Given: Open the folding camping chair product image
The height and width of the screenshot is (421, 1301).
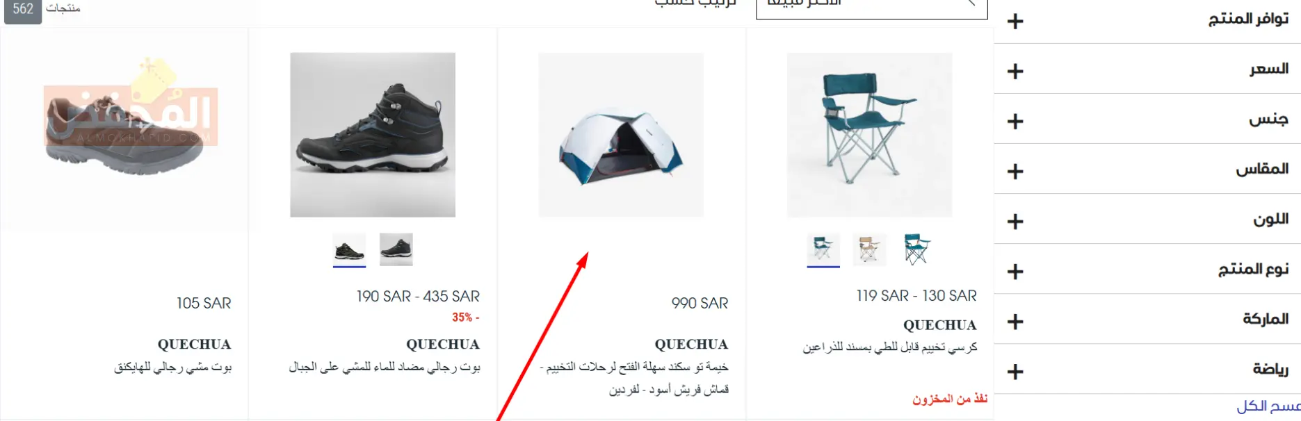Looking at the screenshot, I should click(x=869, y=135).
